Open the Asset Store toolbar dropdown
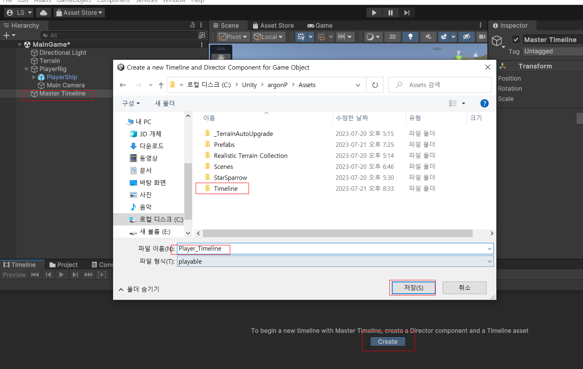583x369 pixels. coord(79,13)
